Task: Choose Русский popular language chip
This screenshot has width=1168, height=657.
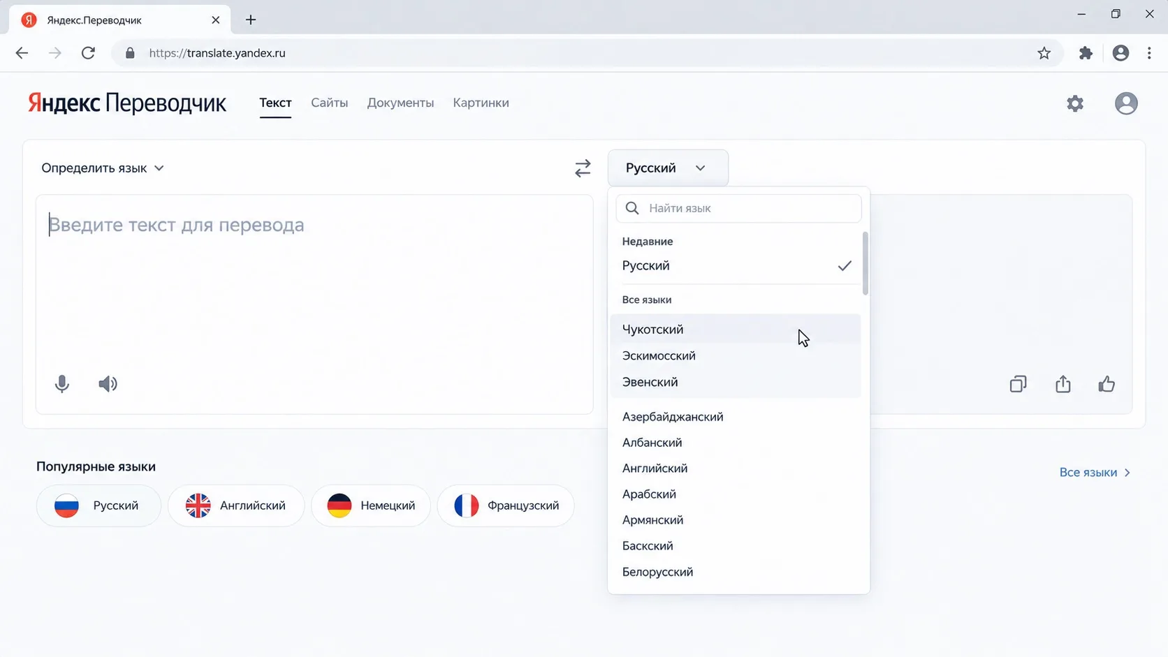Action: click(x=98, y=505)
